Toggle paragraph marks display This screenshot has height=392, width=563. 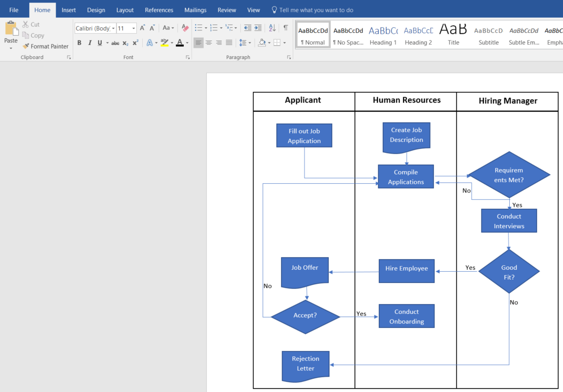point(285,28)
